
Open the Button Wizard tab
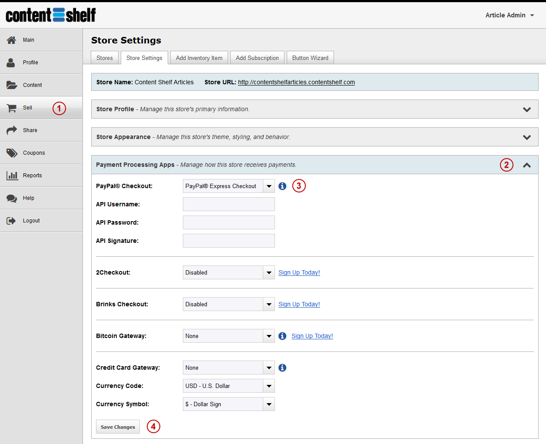[x=310, y=58]
